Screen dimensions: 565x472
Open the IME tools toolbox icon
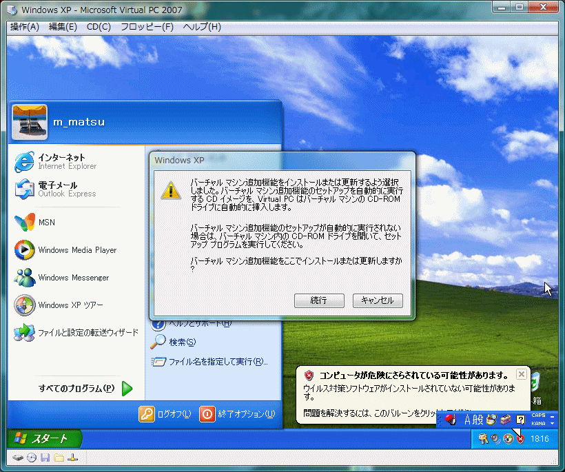(x=506, y=420)
